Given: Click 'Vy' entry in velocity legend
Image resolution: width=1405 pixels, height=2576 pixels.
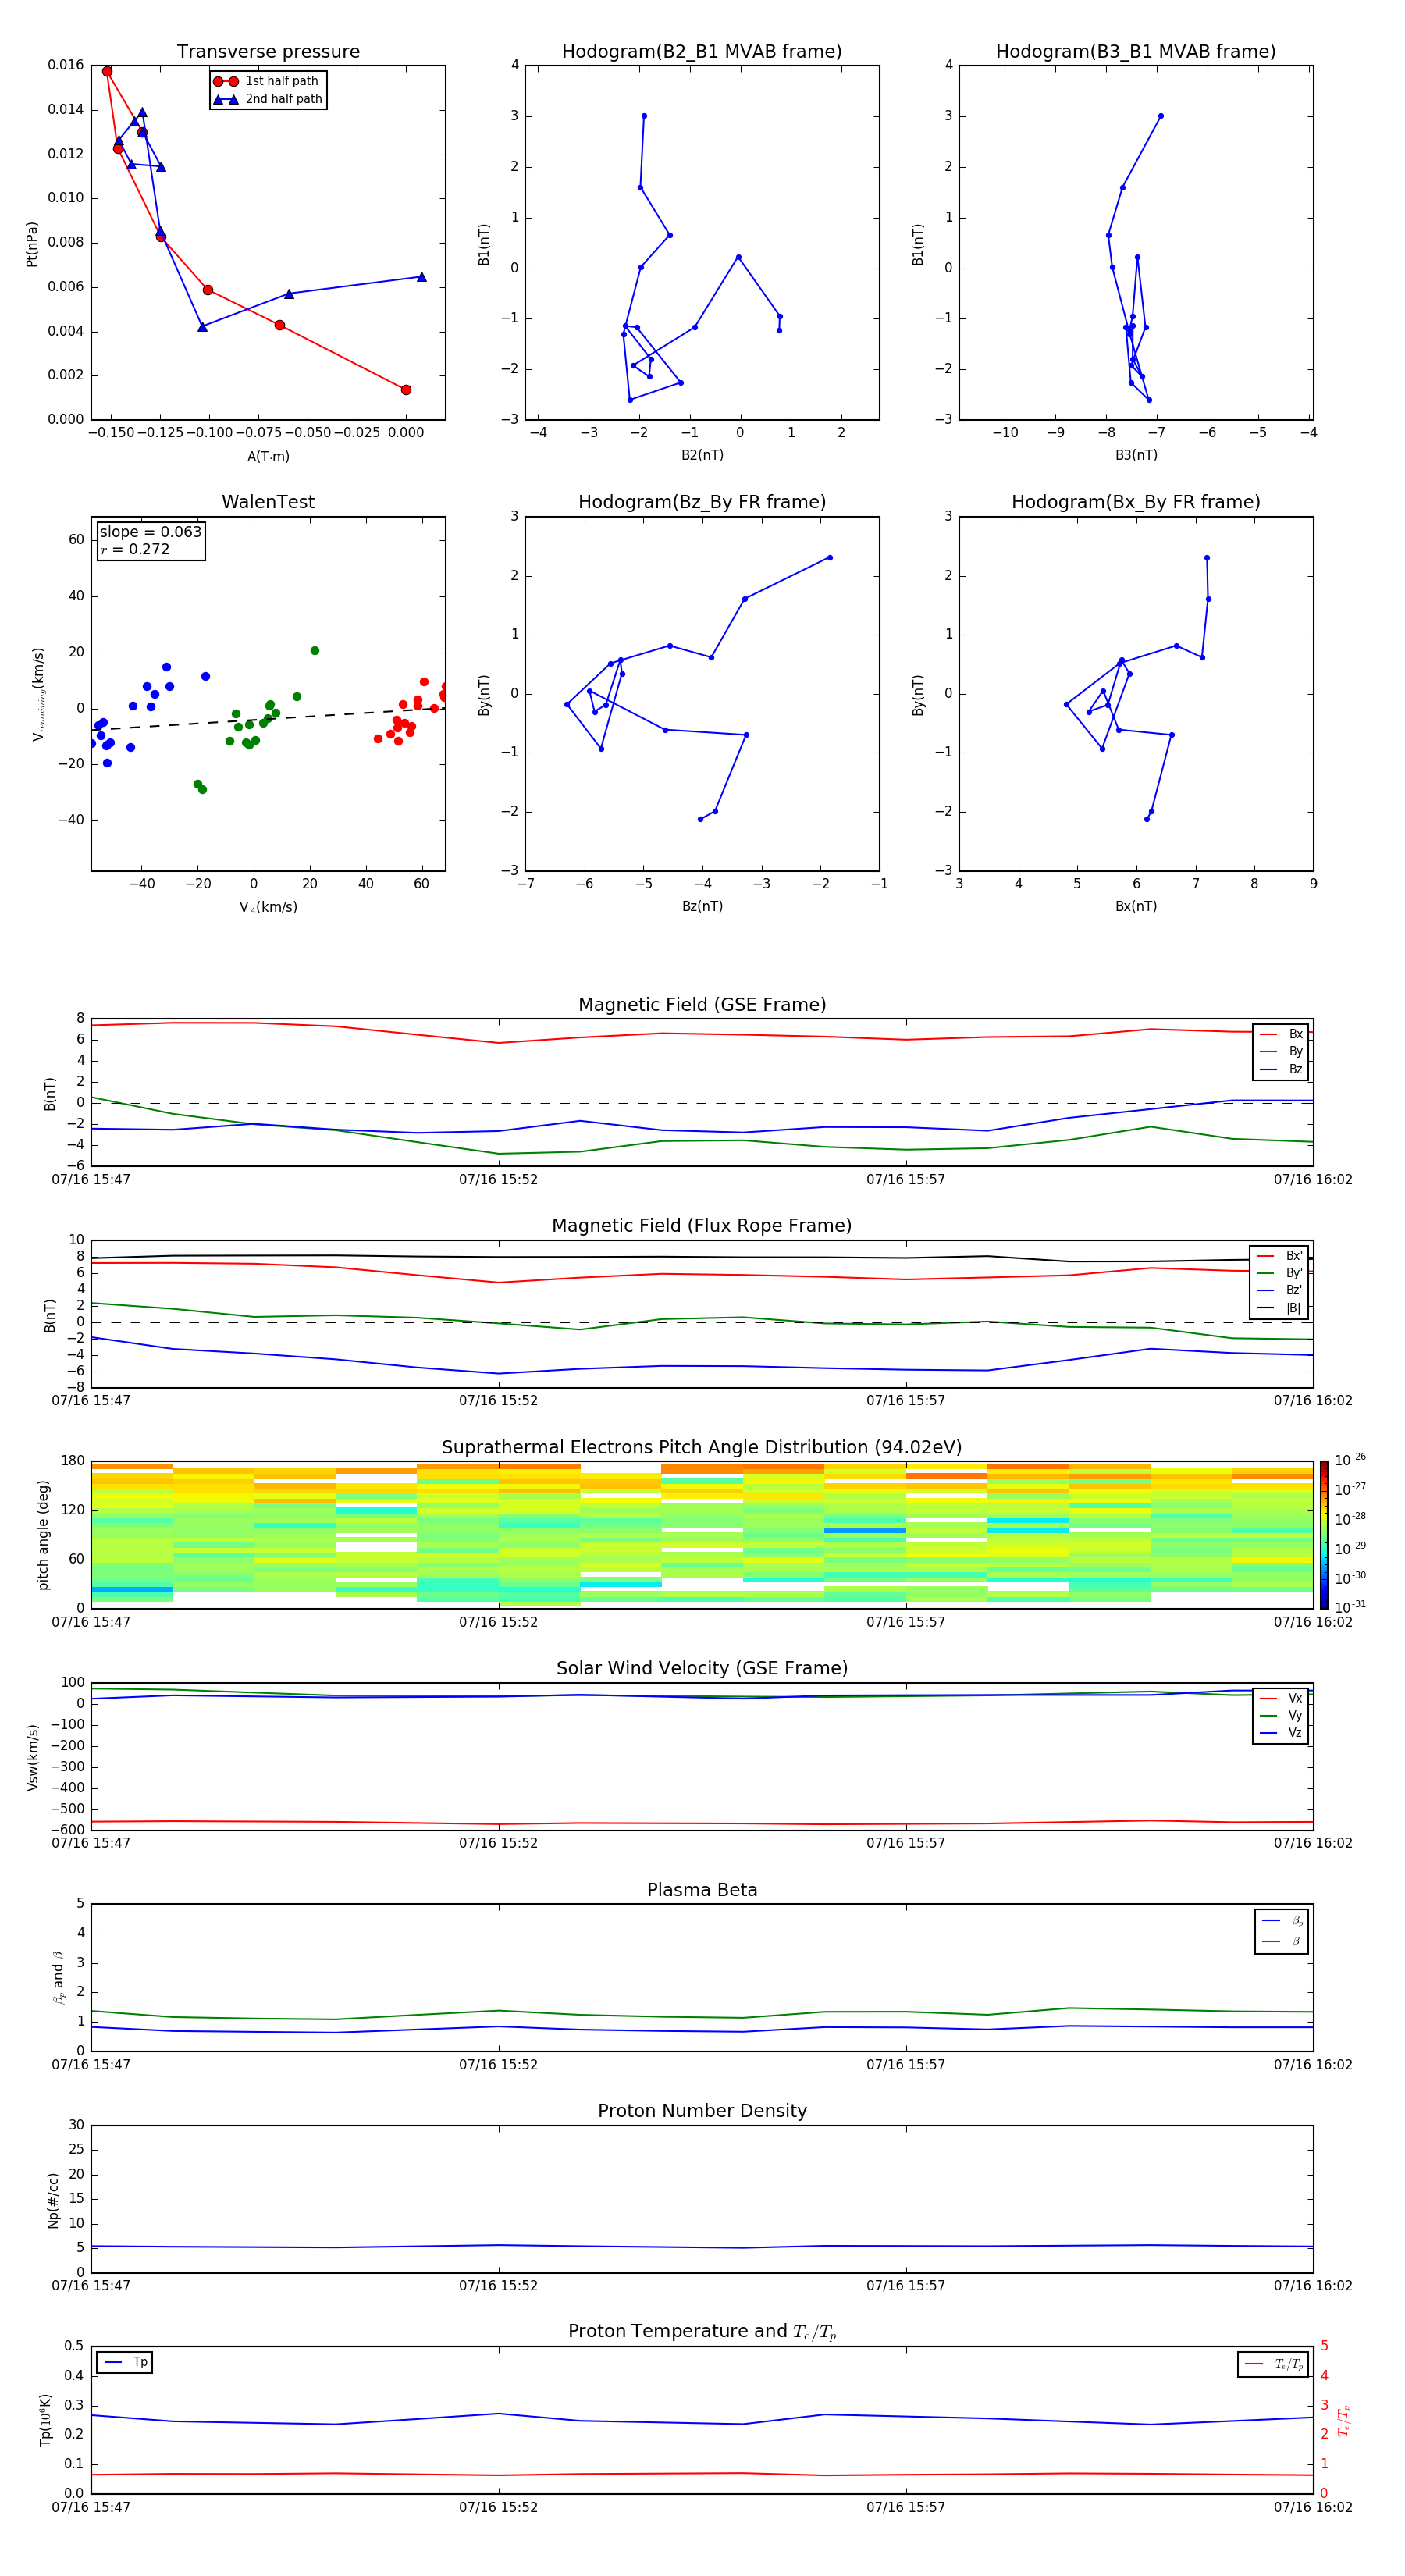Looking at the screenshot, I should [x=1281, y=1715].
